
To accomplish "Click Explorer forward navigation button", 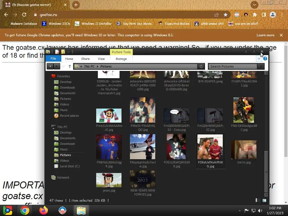I will tap(57, 66).
